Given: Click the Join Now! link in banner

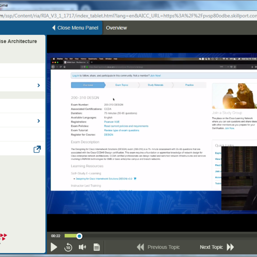Looking at the screenshot, I should click(x=155, y=75).
